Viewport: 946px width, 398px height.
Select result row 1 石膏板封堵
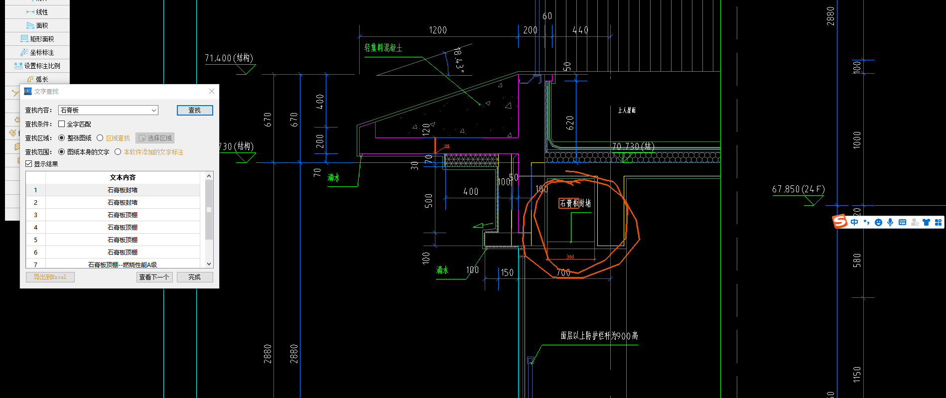click(x=113, y=190)
